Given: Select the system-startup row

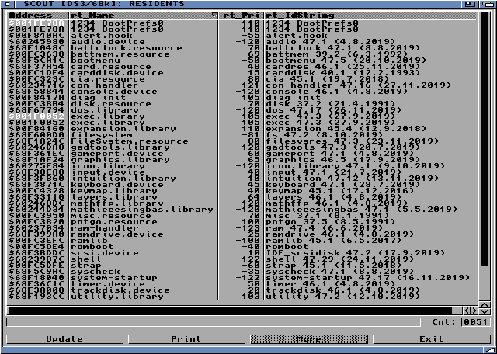Looking at the screenshot, I should pyautogui.click(x=242, y=278).
